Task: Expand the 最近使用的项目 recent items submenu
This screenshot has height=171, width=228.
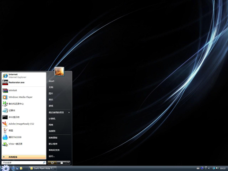Action: [59, 113]
